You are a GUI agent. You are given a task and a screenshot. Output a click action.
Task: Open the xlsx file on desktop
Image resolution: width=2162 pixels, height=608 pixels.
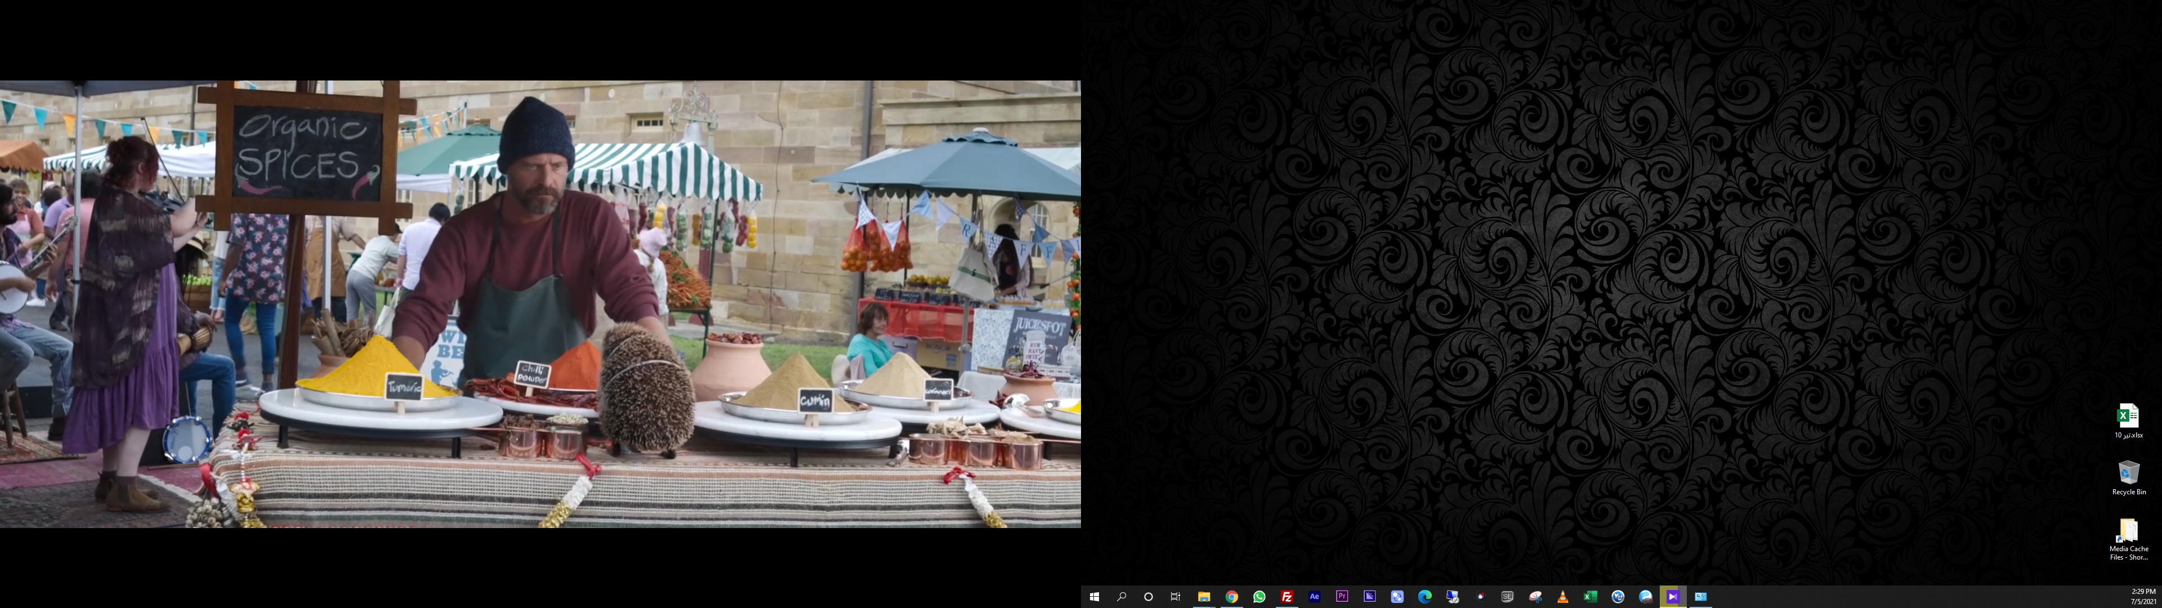click(2128, 417)
